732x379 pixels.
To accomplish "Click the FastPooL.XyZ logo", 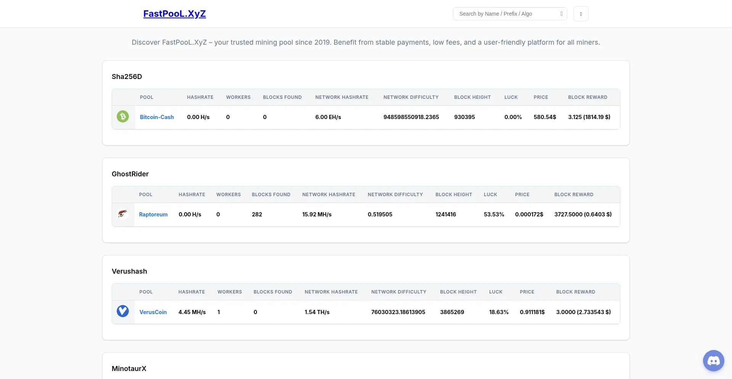I will 174,13.
